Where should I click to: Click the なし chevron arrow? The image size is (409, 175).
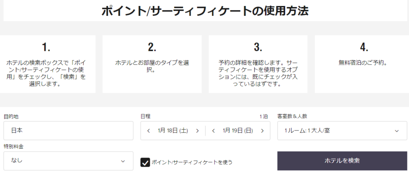coord(123,161)
